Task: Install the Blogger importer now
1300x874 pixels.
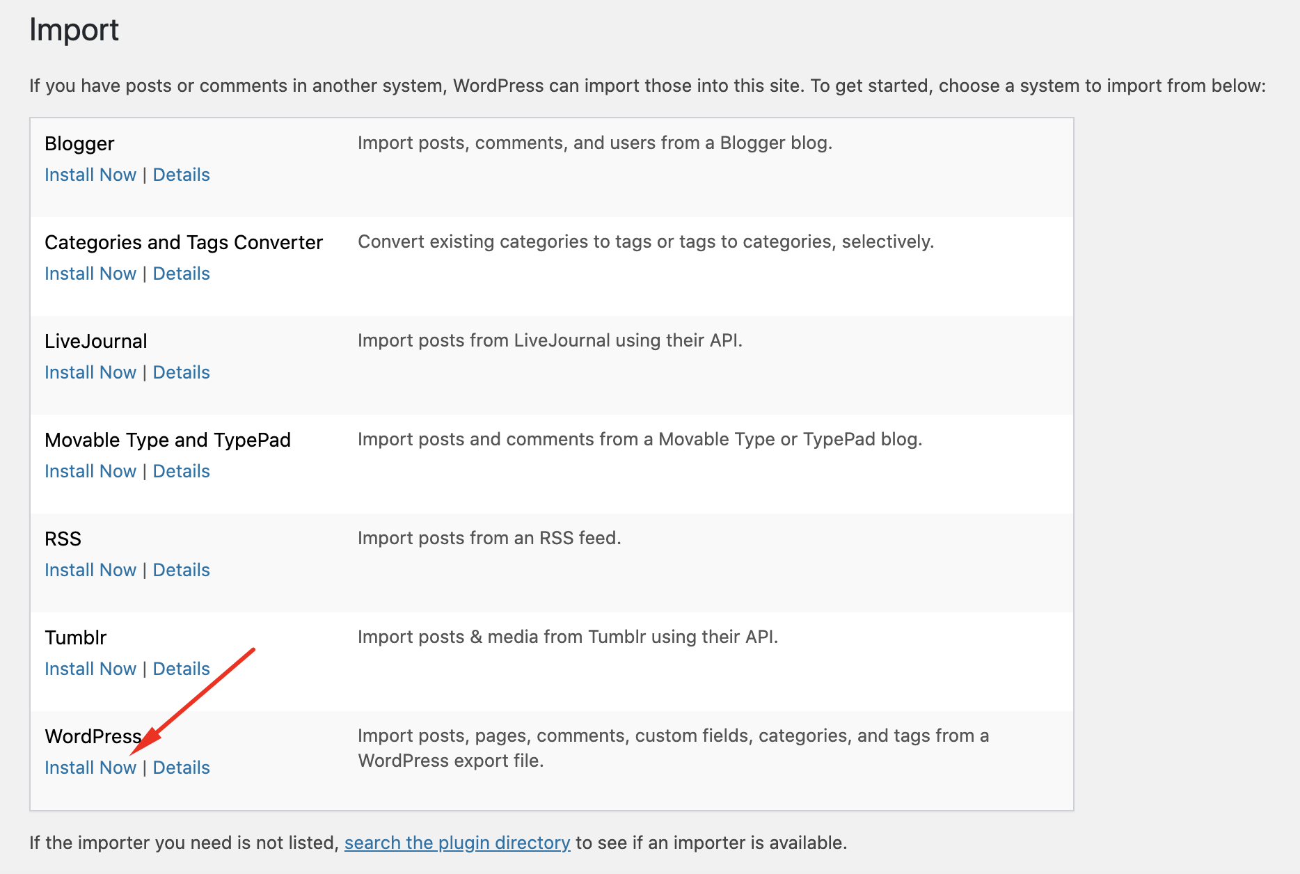Action: [x=90, y=175]
